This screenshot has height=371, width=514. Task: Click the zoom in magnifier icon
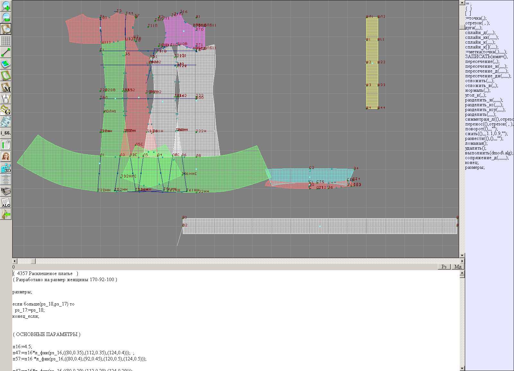pos(6,5)
